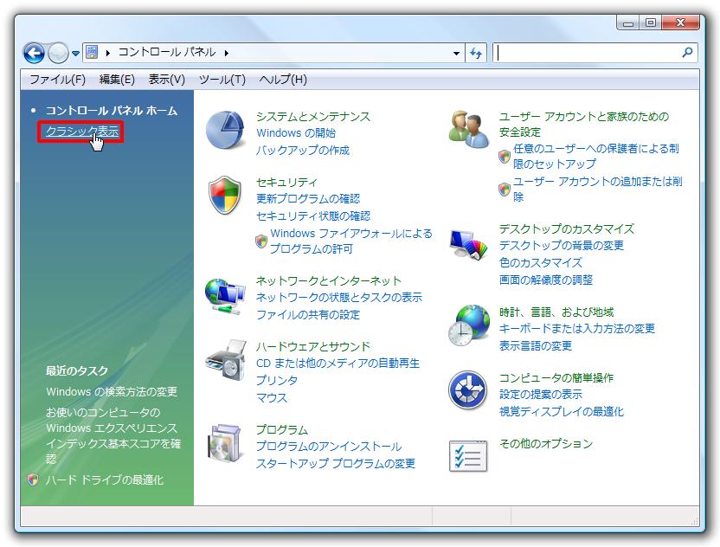This screenshot has width=720, height=547.
Task: Click the refresh button beside address bar
Action: click(x=476, y=53)
